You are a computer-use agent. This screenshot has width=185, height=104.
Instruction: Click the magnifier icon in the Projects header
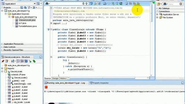pyautogui.click(x=21, y=8)
